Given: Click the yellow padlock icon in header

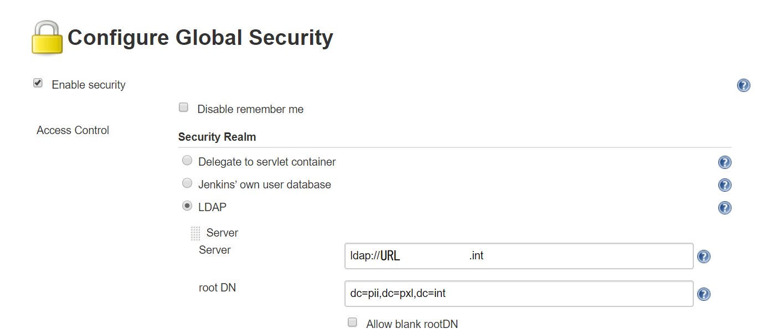Looking at the screenshot, I should (x=47, y=38).
